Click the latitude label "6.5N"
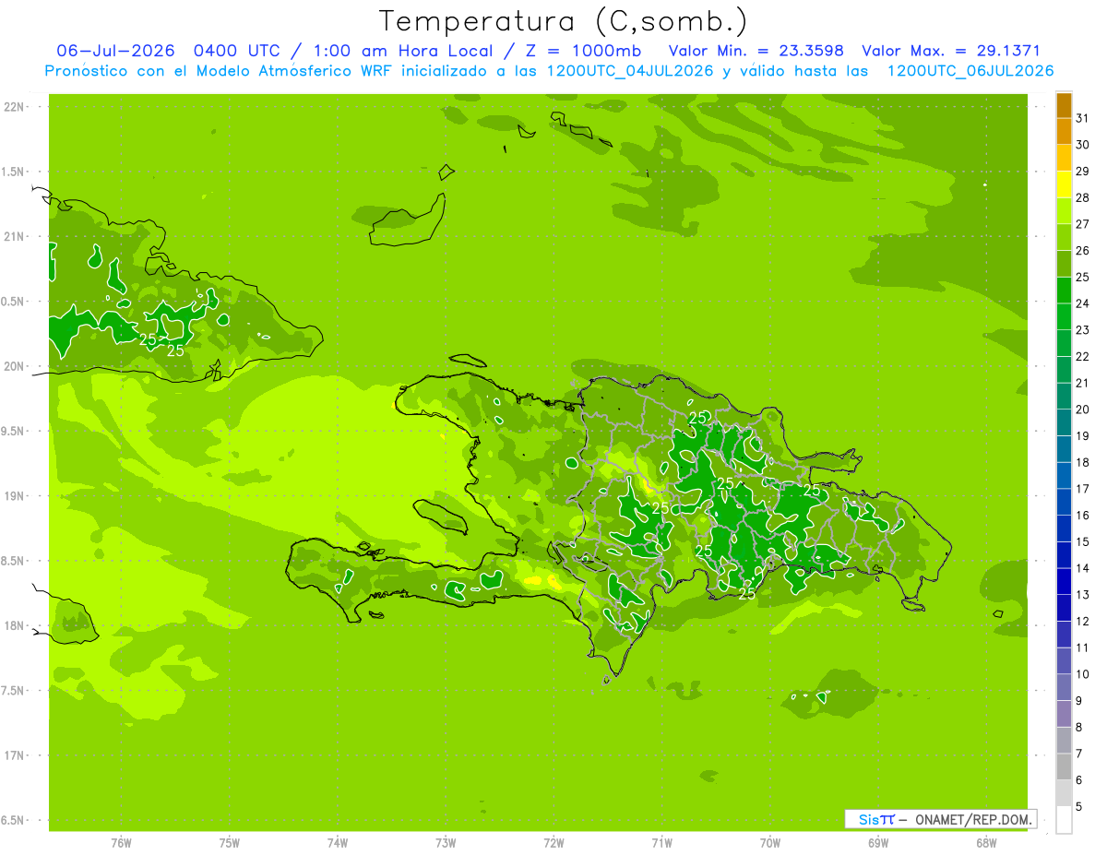Image resolution: width=1107 pixels, height=855 pixels. 14,820
